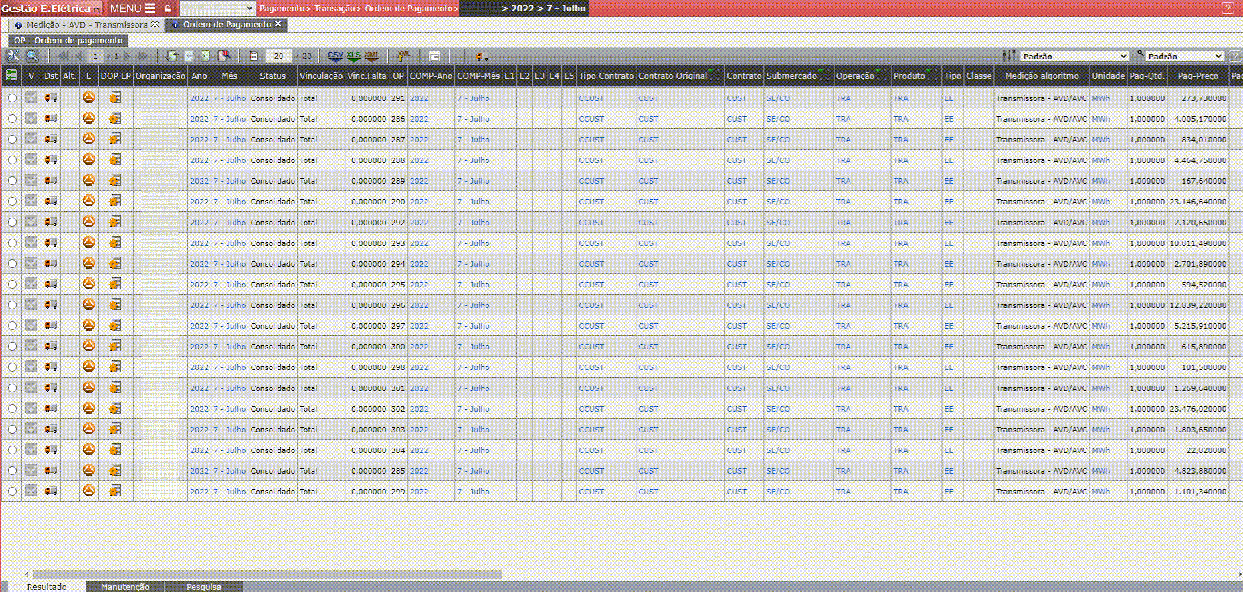Switch to the Manutenção bottom tab
The height and width of the screenshot is (592, 1243).
click(x=125, y=587)
